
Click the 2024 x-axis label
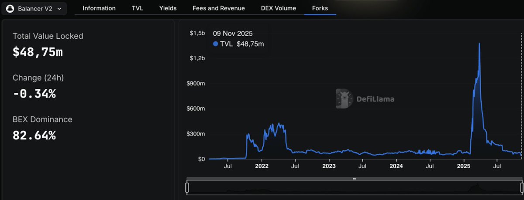tap(396, 166)
